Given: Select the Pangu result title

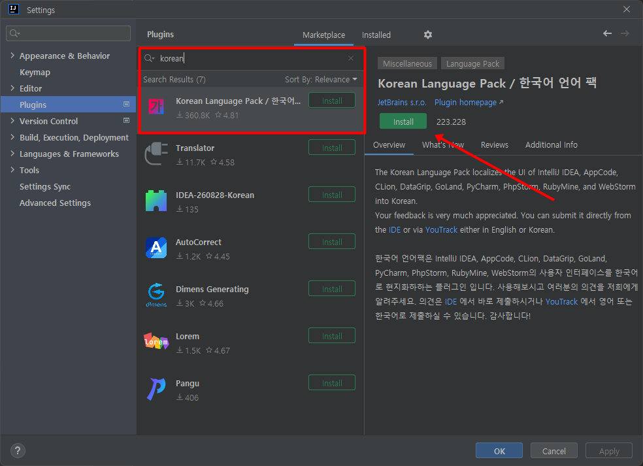Looking at the screenshot, I should click(188, 384).
